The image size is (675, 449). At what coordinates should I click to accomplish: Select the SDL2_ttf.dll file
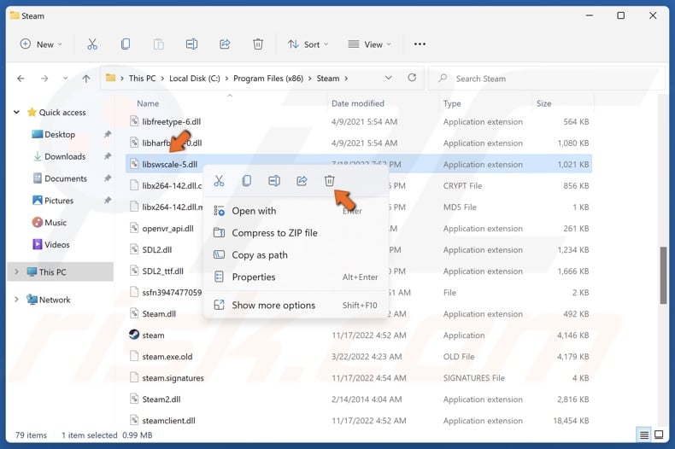163,271
